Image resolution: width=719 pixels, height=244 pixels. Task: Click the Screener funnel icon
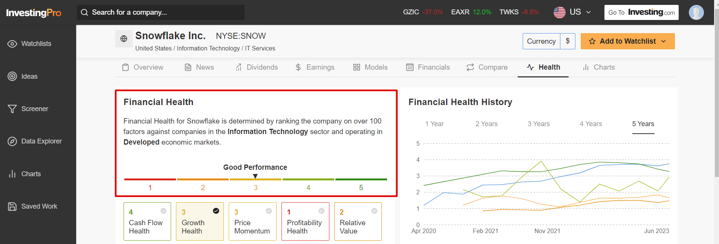[12, 109]
